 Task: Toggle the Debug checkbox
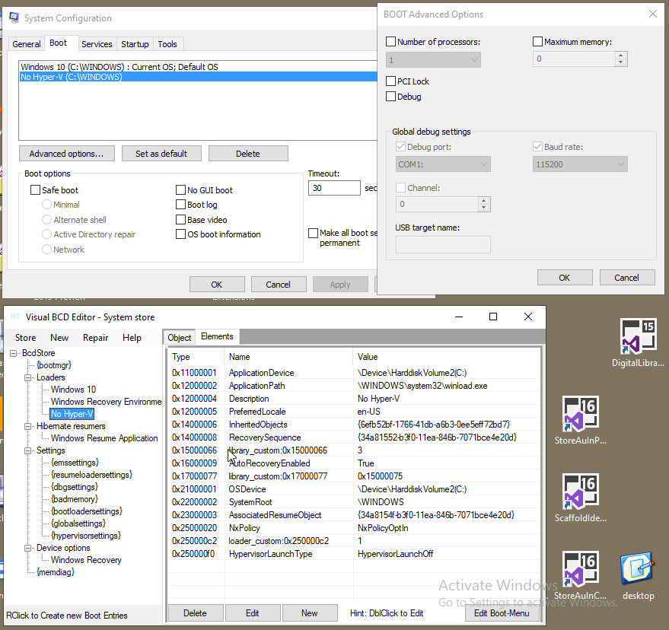pyautogui.click(x=390, y=97)
